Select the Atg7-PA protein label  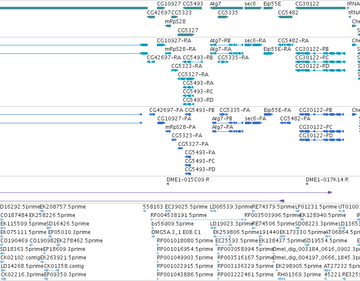point(223,127)
